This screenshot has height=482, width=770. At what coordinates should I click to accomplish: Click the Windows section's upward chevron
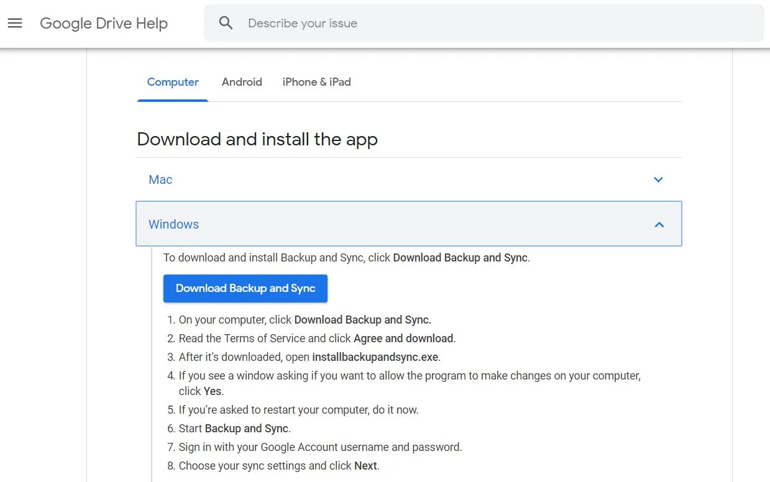coord(659,224)
